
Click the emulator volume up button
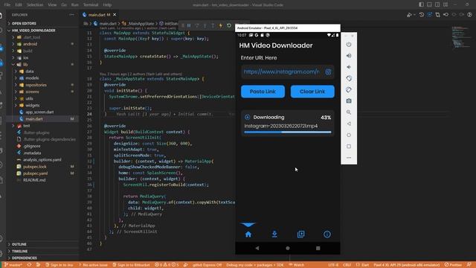click(349, 56)
